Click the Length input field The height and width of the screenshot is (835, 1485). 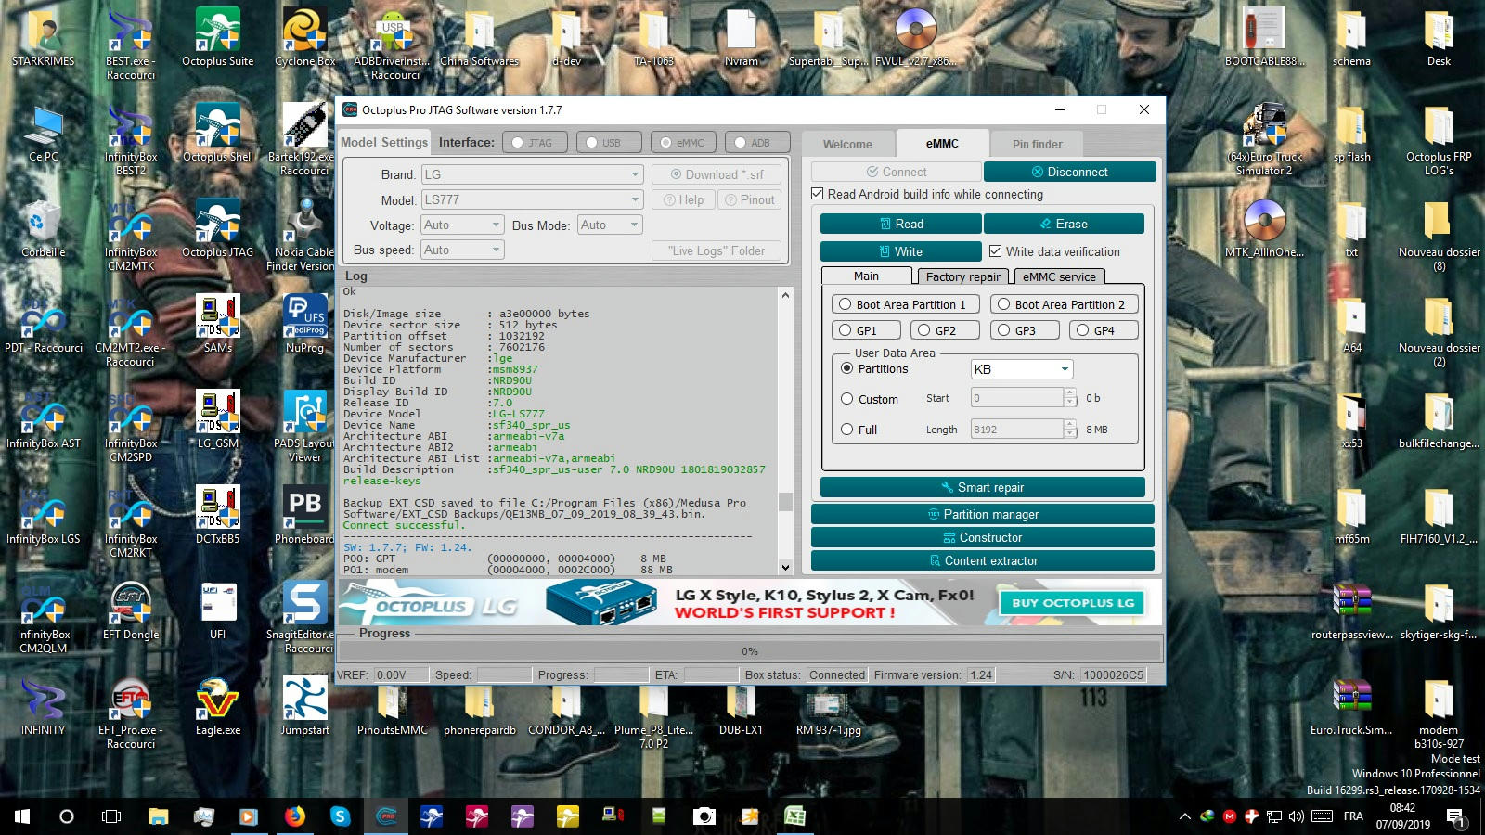(1016, 430)
